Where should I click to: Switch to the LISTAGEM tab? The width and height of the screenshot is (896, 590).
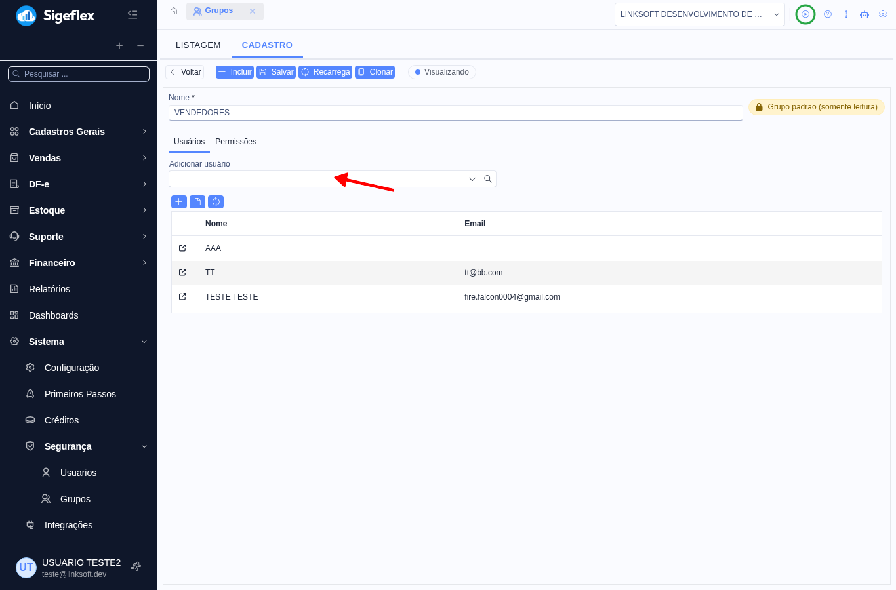(198, 45)
